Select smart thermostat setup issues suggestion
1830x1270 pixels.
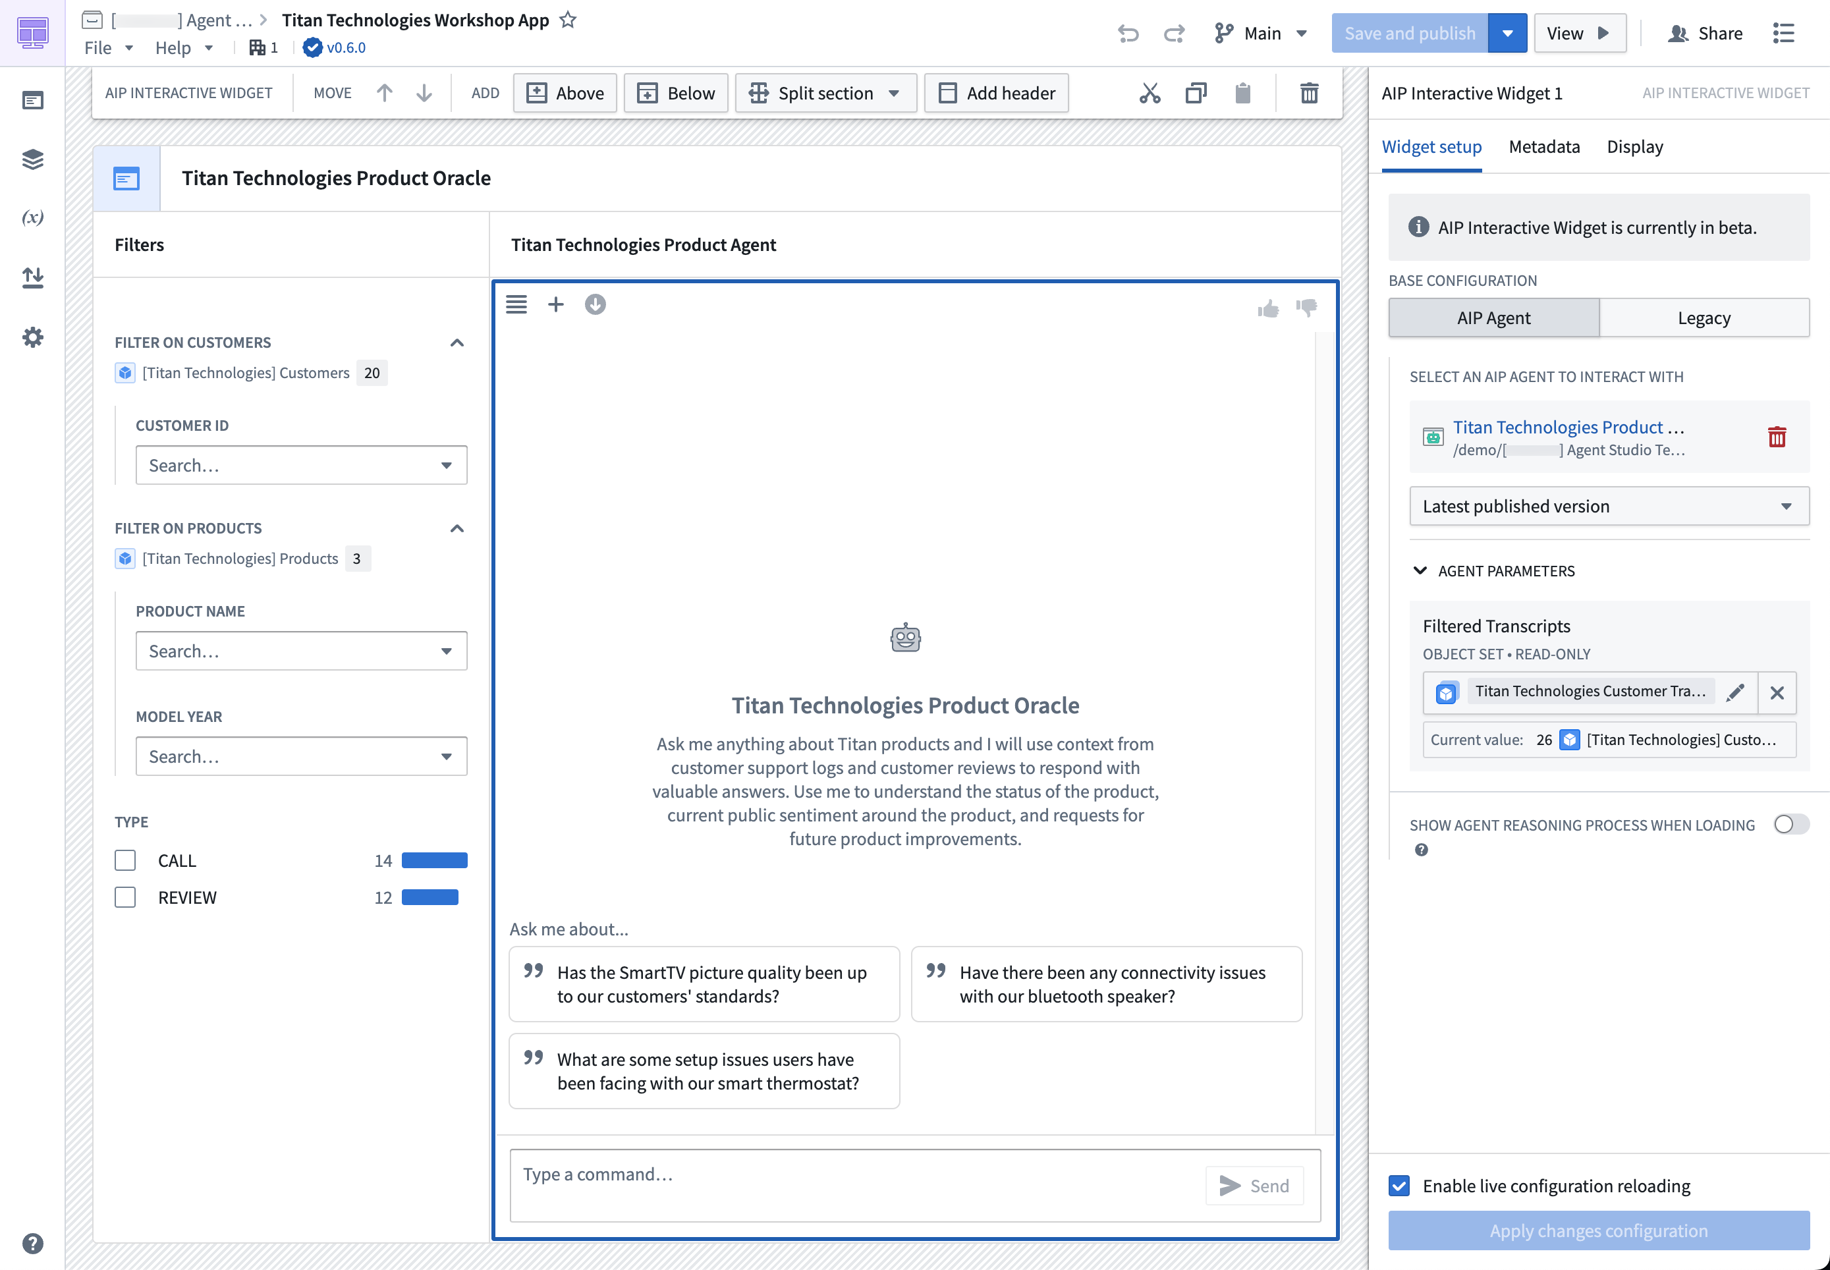[704, 1071]
